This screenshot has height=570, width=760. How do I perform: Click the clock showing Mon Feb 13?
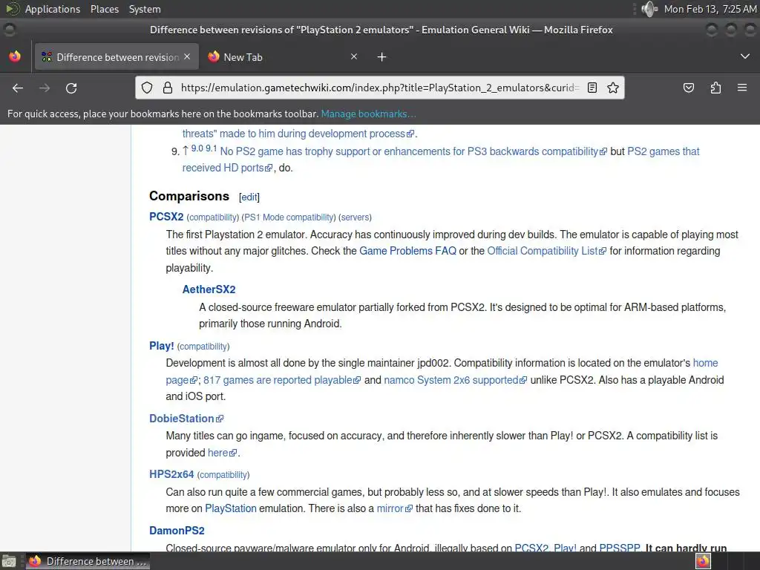pyautogui.click(x=710, y=9)
